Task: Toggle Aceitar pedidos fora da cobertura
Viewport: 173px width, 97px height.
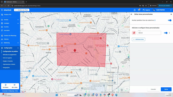Action: pos(170,20)
